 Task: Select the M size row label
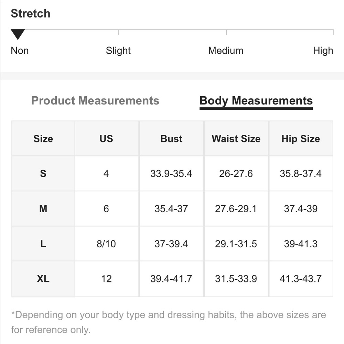(43, 209)
